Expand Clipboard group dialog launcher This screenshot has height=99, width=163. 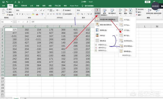[14, 18]
